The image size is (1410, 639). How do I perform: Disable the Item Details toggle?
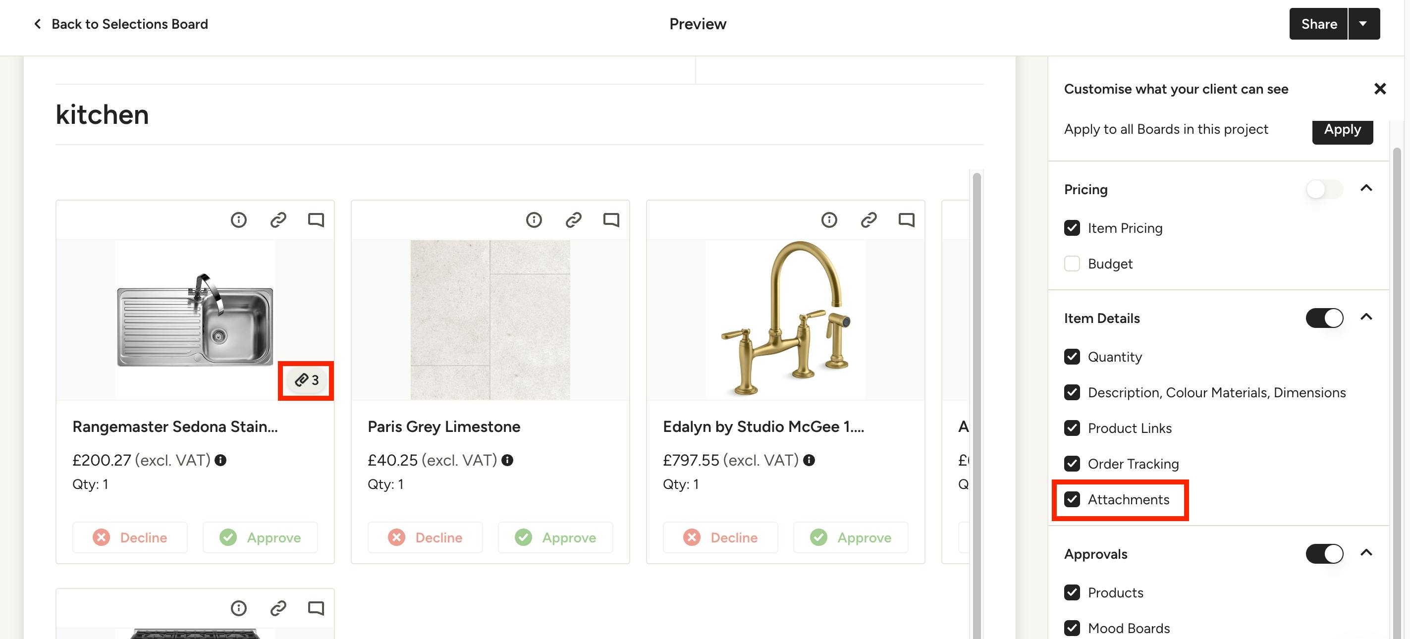[x=1324, y=318]
